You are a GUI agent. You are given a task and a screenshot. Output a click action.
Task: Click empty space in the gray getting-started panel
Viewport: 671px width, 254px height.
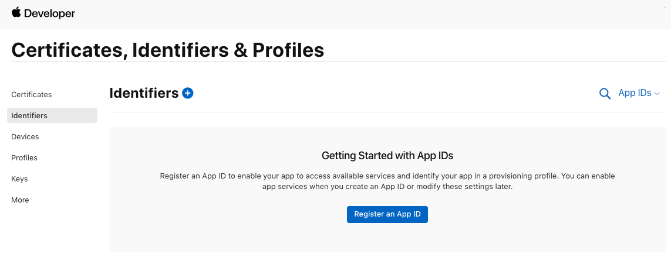[214, 231]
